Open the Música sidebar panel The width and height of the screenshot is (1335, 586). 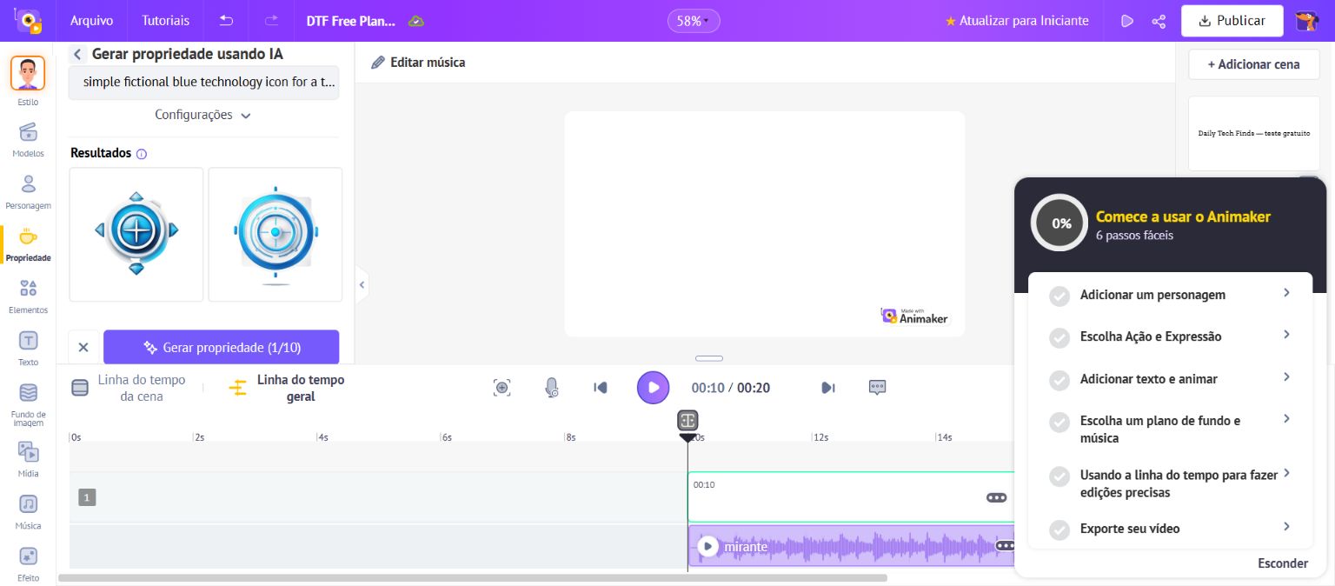pos(28,512)
